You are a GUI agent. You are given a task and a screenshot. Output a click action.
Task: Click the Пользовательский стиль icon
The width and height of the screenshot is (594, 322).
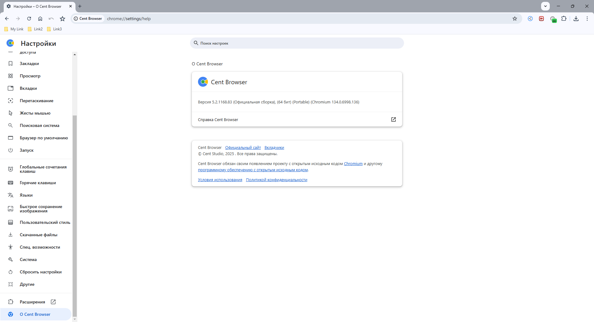click(x=11, y=222)
